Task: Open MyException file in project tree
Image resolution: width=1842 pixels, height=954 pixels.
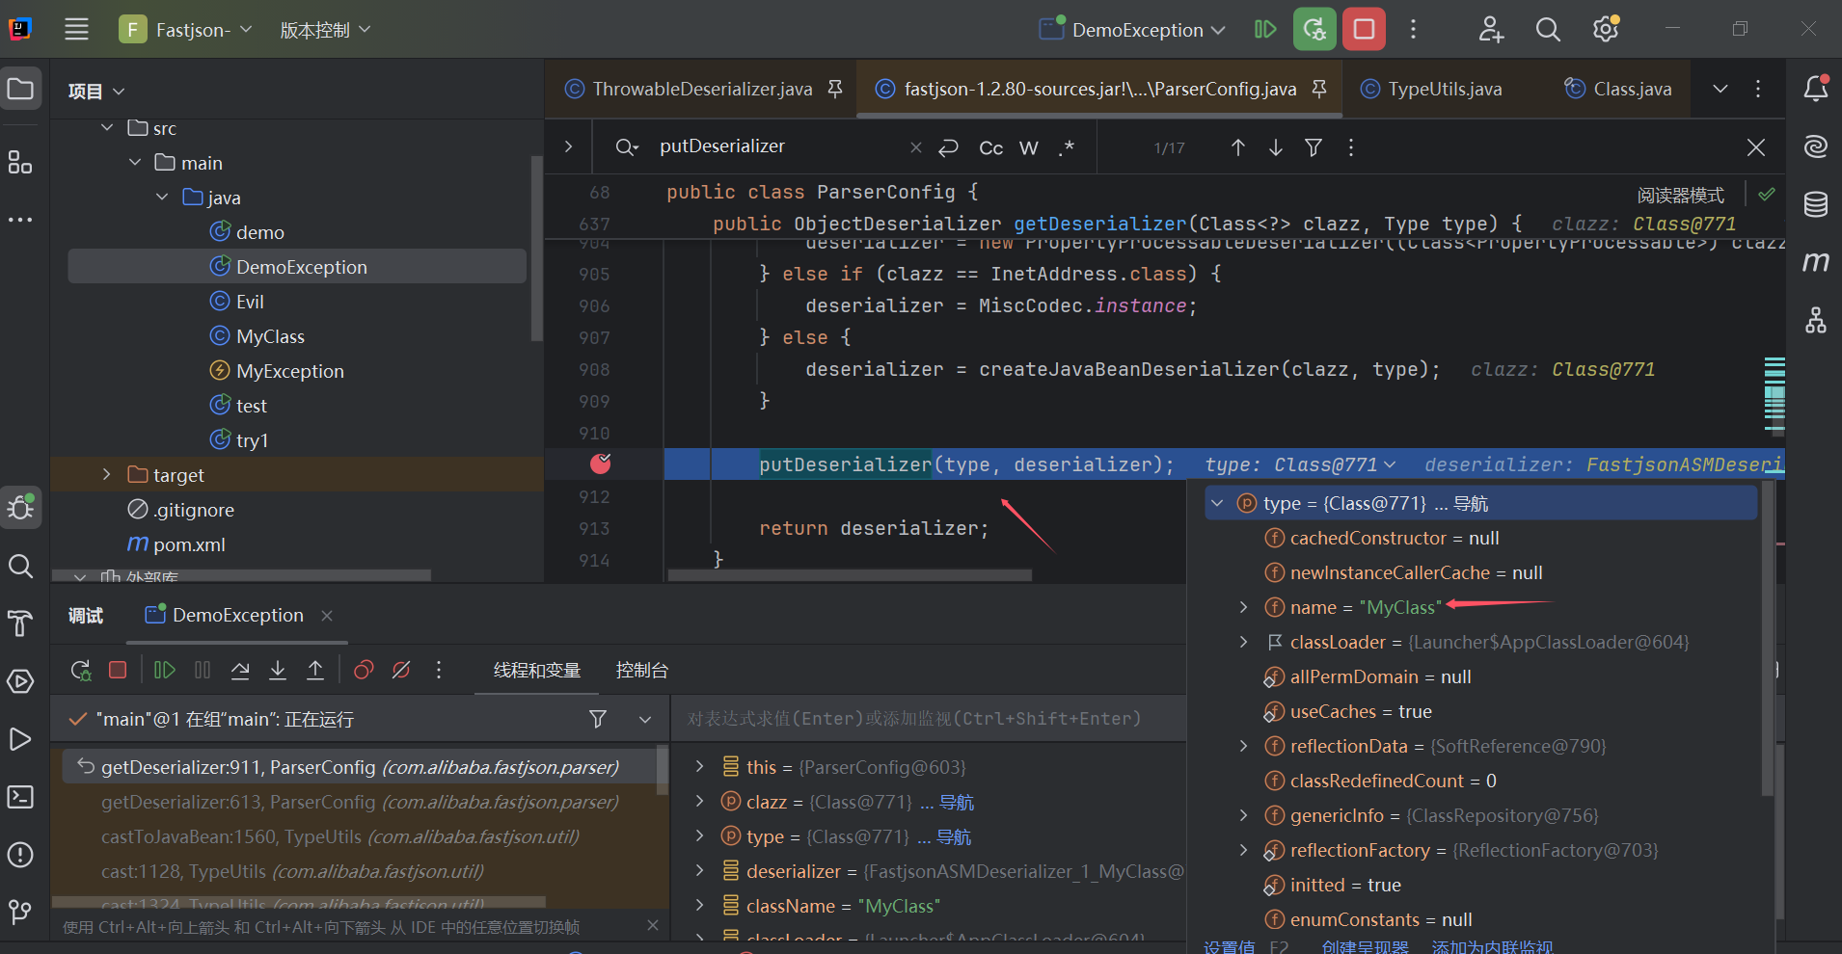Action: point(290,371)
